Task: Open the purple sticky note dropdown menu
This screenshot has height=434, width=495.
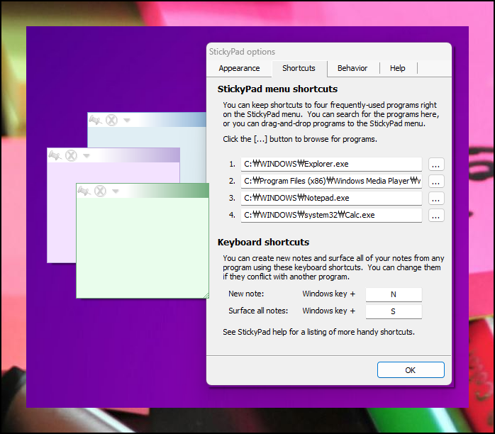Action: coord(87,155)
